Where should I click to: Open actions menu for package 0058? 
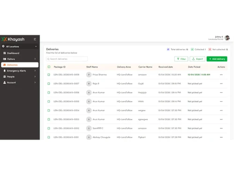point(221,75)
